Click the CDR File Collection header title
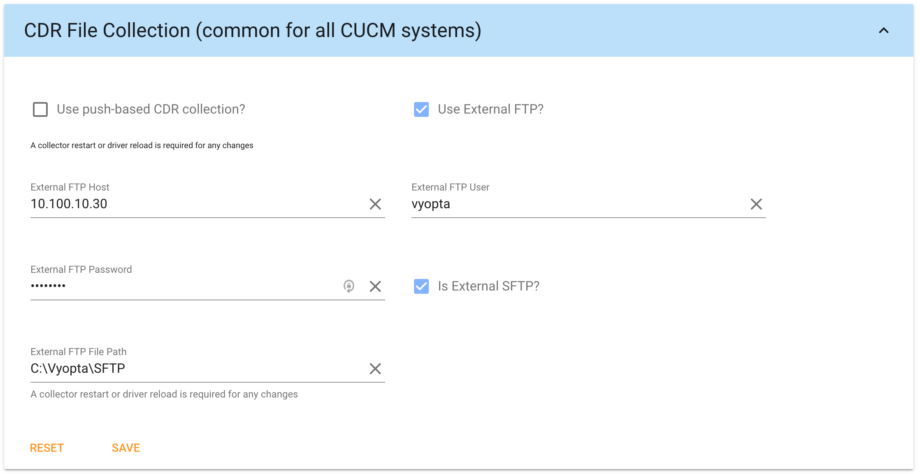This screenshot has width=920, height=474. [252, 31]
